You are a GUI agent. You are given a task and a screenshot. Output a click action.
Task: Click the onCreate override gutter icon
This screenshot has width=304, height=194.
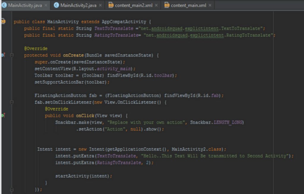(x=3, y=55)
